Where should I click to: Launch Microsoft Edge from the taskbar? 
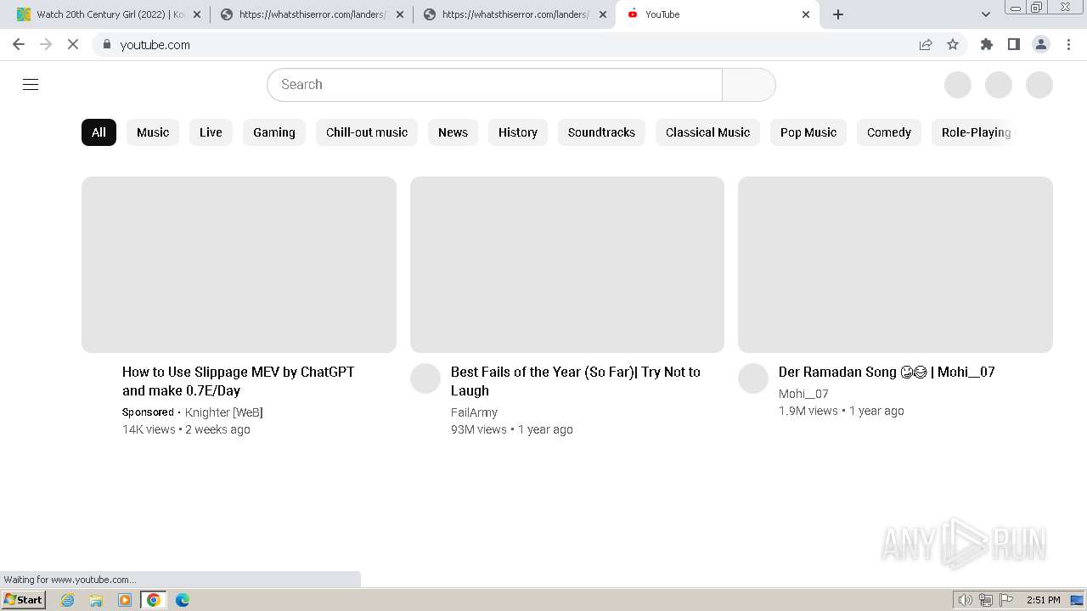(183, 600)
